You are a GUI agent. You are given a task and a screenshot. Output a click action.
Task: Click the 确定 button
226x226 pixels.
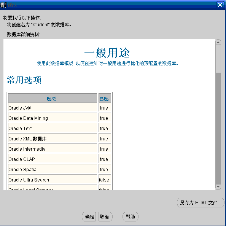(89, 216)
